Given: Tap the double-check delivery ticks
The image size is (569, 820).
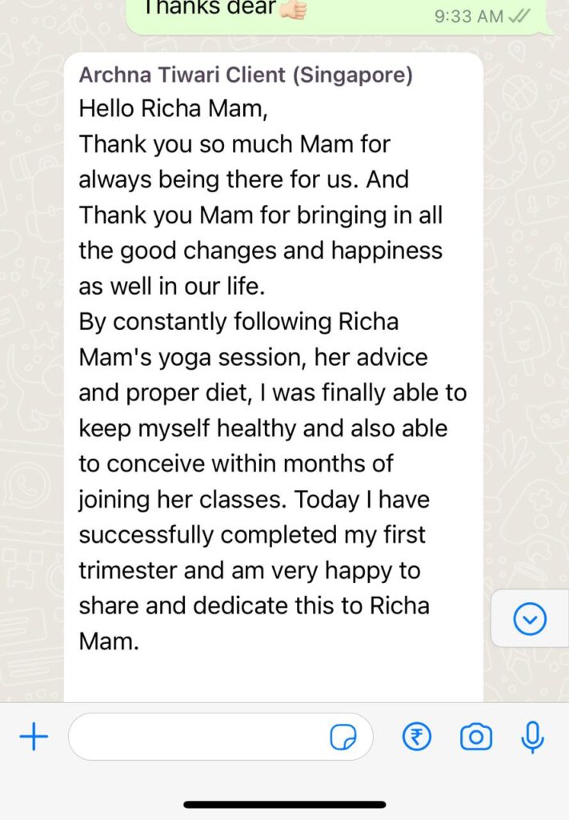Looking at the screenshot, I should coord(519,16).
